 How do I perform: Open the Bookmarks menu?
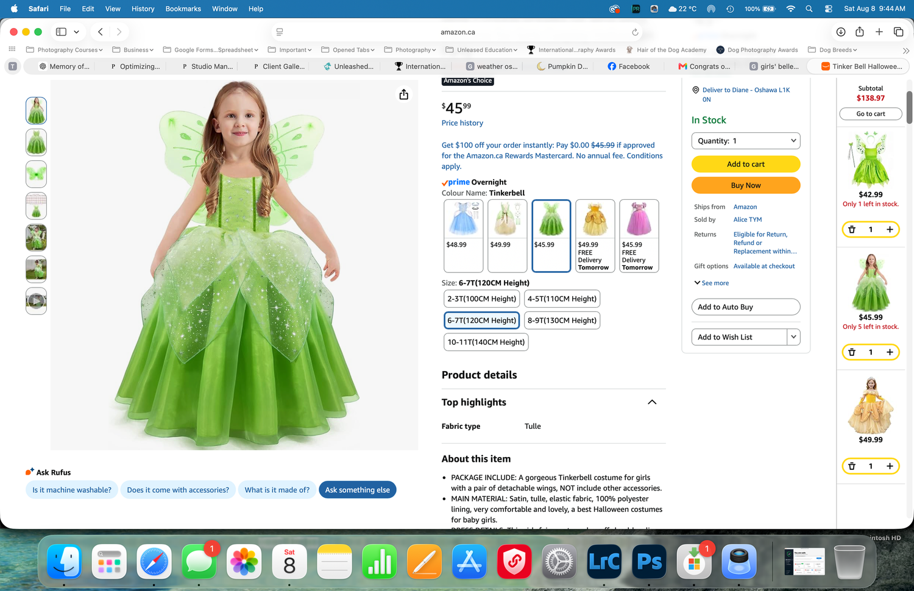(x=183, y=9)
